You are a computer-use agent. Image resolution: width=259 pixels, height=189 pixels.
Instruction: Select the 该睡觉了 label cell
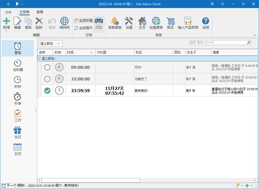(153, 79)
